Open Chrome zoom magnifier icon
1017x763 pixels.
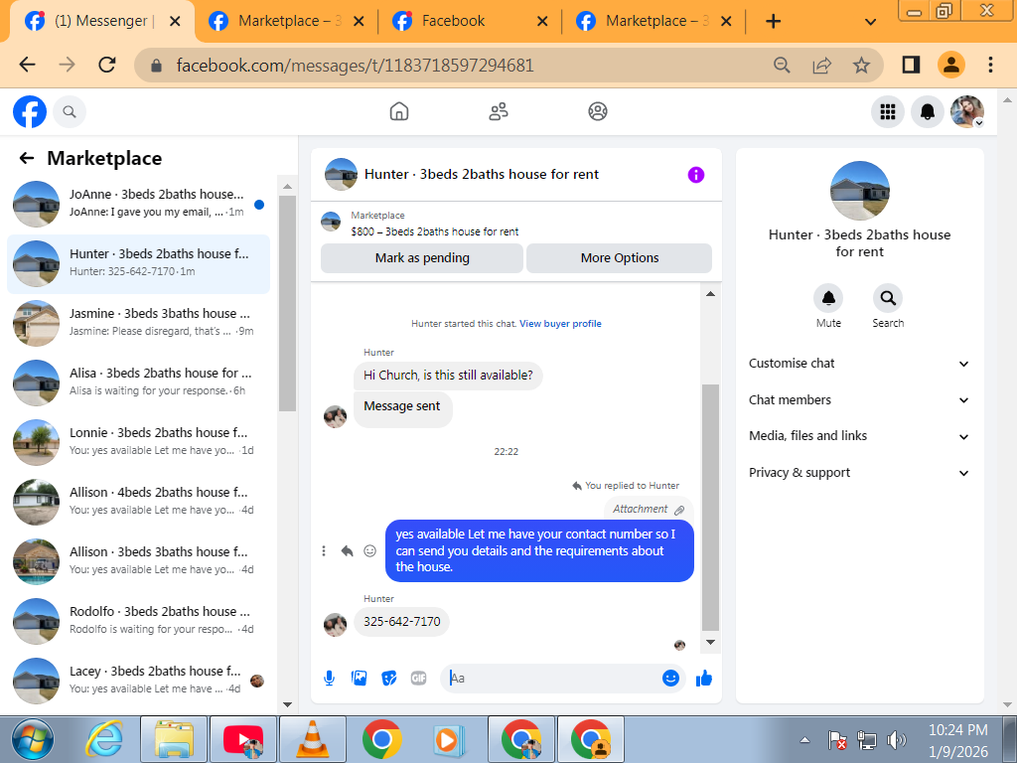click(782, 65)
